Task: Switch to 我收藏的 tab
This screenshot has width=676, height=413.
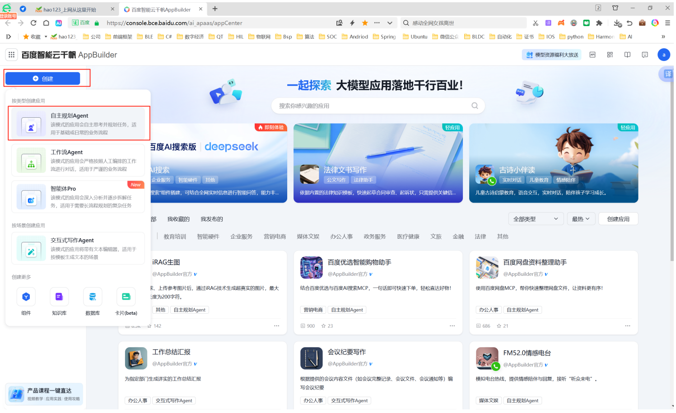Action: point(178,219)
